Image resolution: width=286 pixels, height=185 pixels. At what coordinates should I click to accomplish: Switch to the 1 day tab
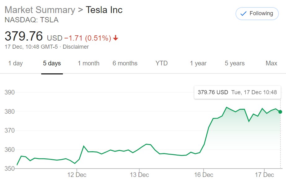coord(15,63)
